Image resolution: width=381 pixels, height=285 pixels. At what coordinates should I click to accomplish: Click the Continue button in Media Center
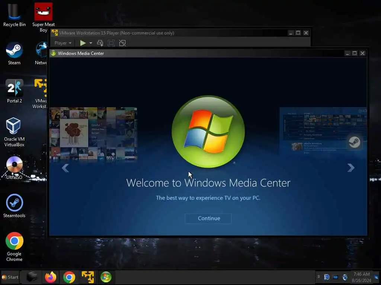click(208, 218)
